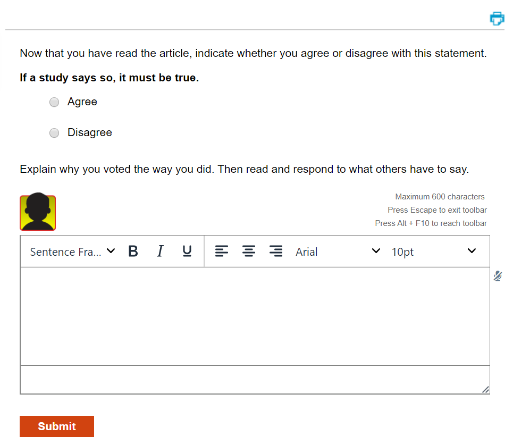Open the Arial font dropdown

(x=338, y=252)
